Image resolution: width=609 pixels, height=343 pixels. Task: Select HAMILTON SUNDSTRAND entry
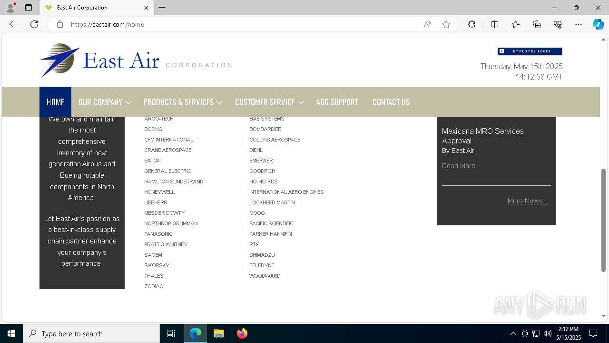click(x=174, y=182)
